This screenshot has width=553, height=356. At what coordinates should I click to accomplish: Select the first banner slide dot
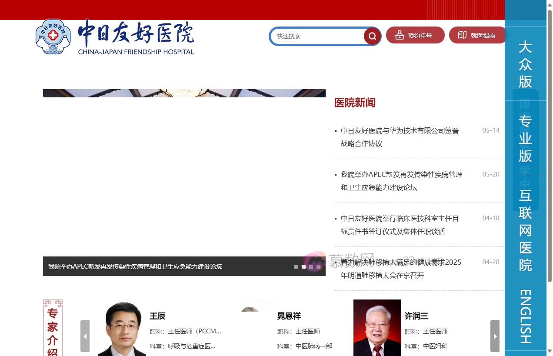(296, 266)
